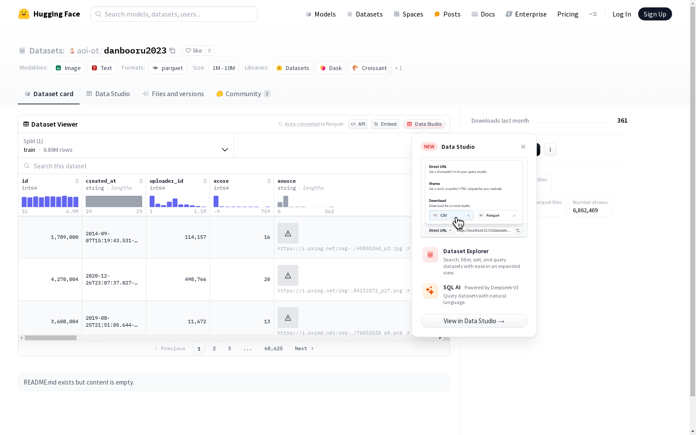This screenshot has width=696, height=435.
Task: Click the user avatar icon for aoi-ot
Action: coord(72,50)
